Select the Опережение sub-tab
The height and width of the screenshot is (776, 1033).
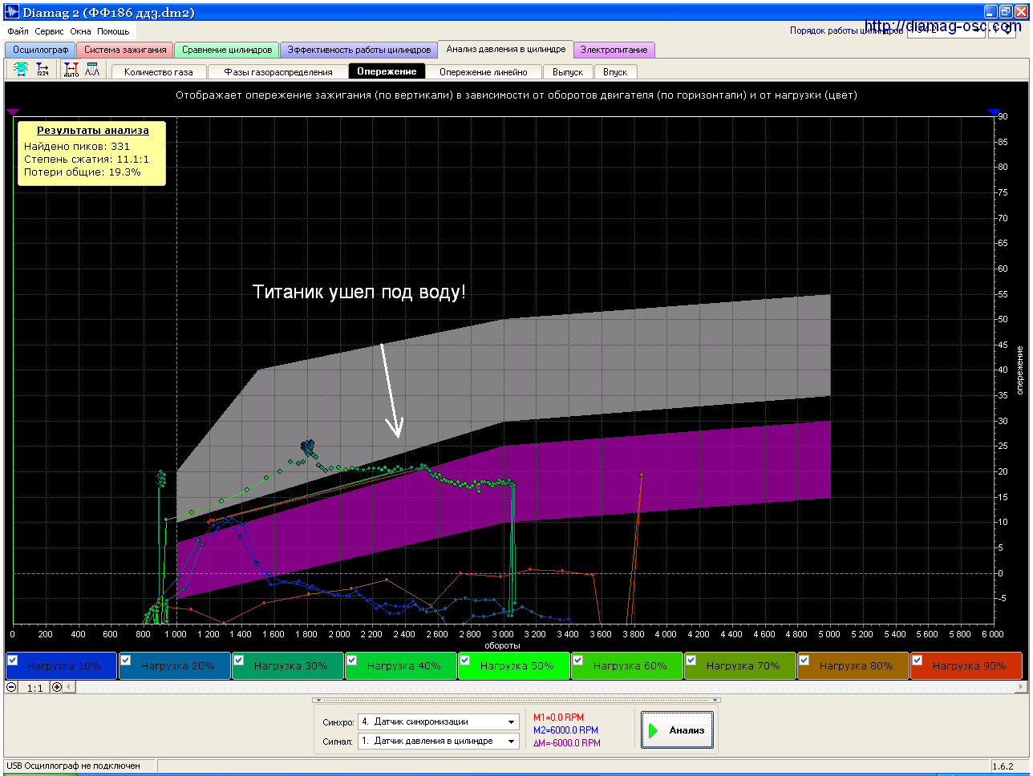pos(387,71)
